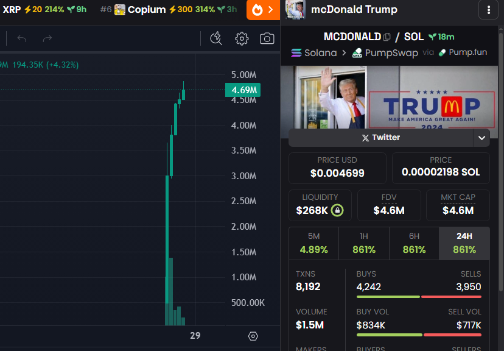
Task: Click the FDV label
Action: point(389,197)
